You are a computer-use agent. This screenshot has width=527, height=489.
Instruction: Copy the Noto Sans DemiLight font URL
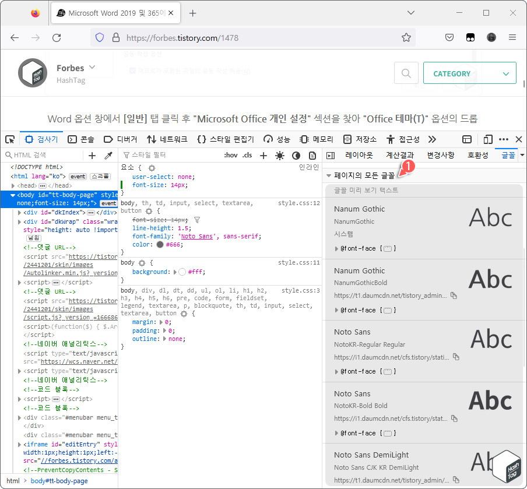[456, 480]
